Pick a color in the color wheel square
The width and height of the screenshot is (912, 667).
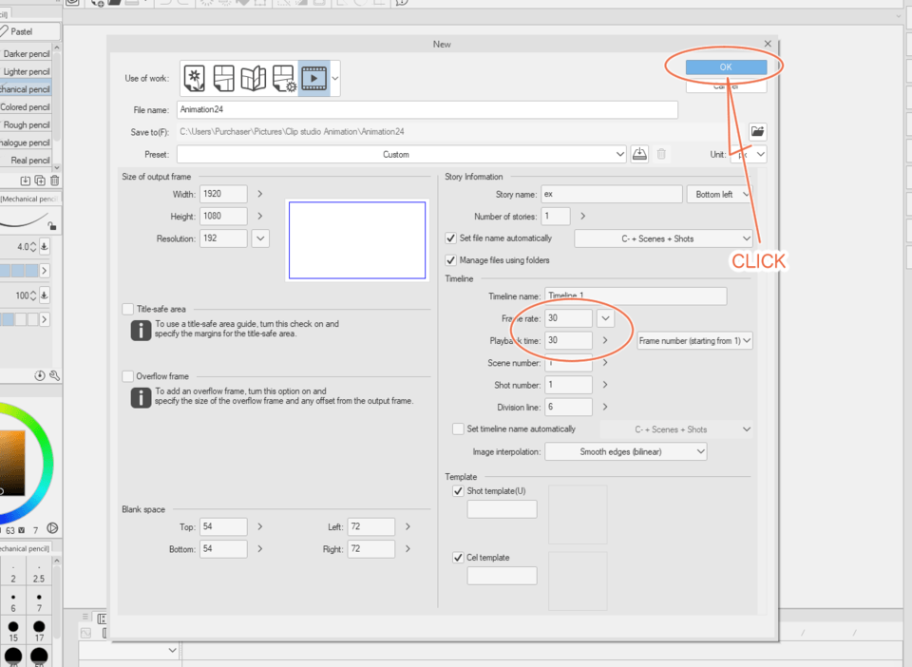11,463
